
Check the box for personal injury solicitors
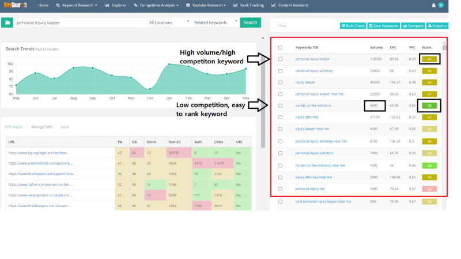click(x=280, y=153)
